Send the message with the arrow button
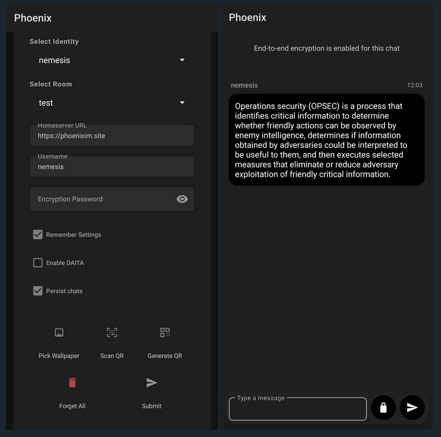The width and height of the screenshot is (441, 437). click(x=412, y=408)
